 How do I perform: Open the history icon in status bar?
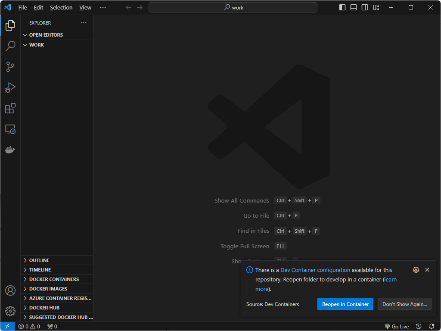[x=419, y=327]
